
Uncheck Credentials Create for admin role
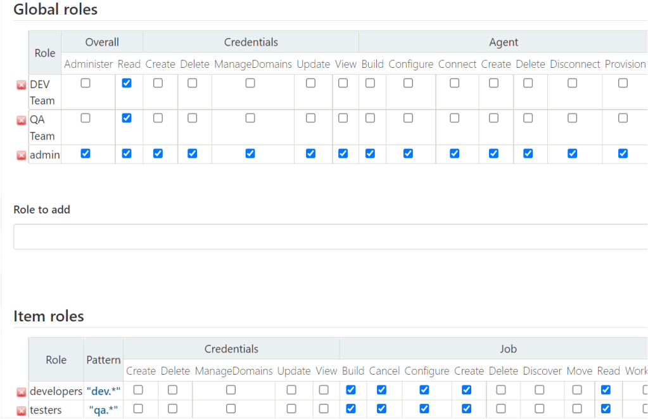(158, 153)
